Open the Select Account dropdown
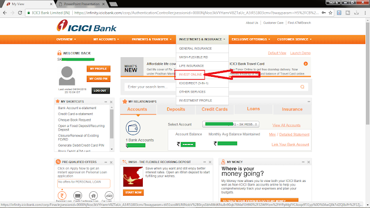370x208 pixels. coord(231,124)
